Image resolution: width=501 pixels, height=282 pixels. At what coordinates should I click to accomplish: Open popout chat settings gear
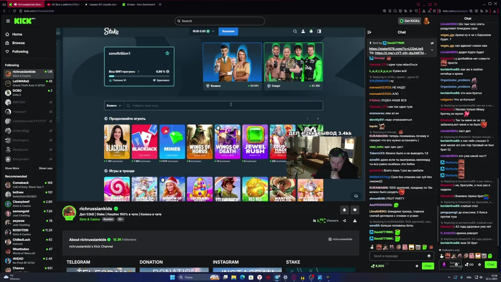pos(479,264)
